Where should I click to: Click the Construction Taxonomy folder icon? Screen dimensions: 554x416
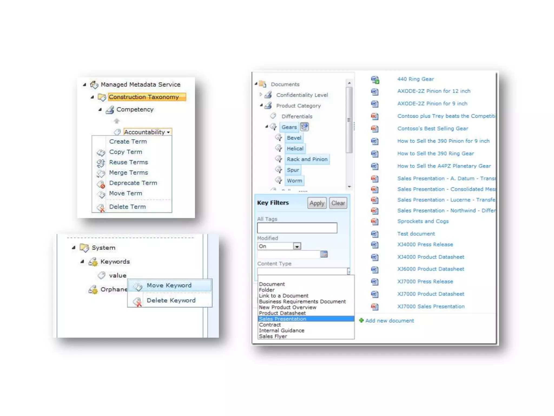tap(102, 97)
